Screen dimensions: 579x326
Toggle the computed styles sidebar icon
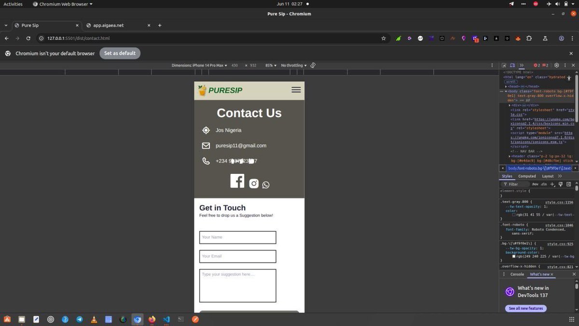coord(569,184)
